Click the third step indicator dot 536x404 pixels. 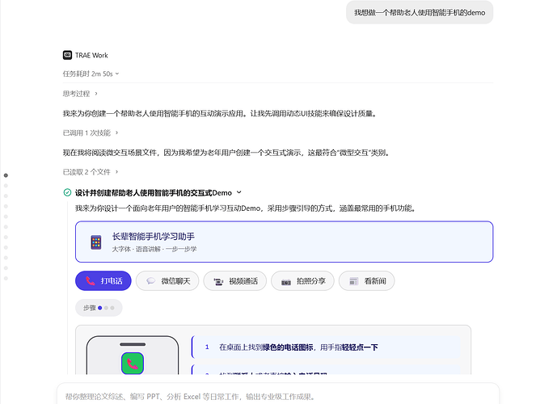pos(112,308)
